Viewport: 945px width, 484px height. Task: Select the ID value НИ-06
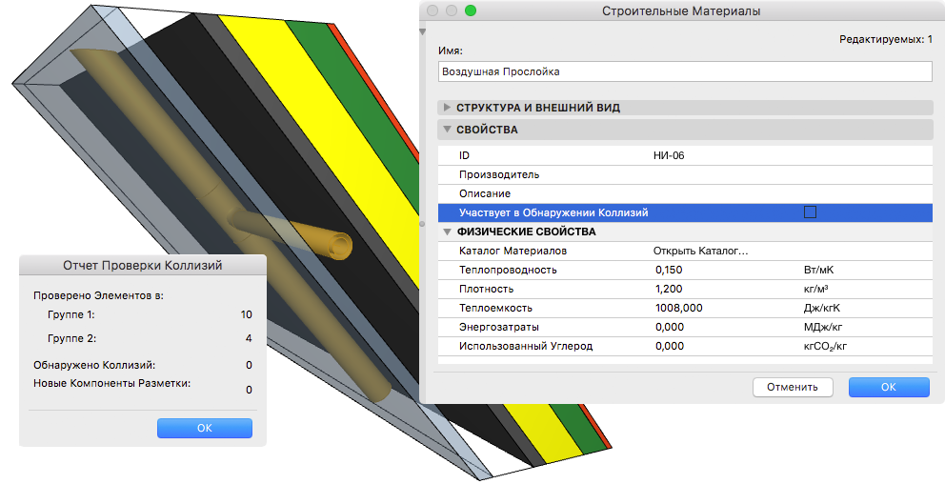(669, 155)
